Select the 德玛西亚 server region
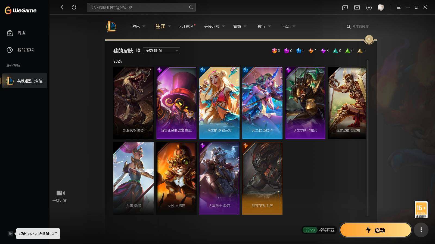 click(327, 230)
